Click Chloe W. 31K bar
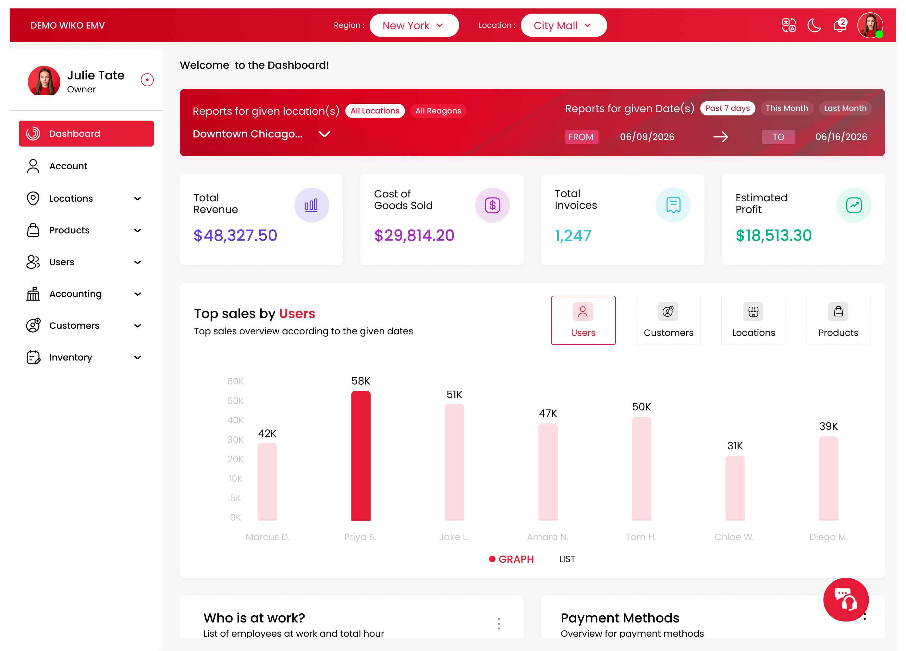 (x=735, y=488)
